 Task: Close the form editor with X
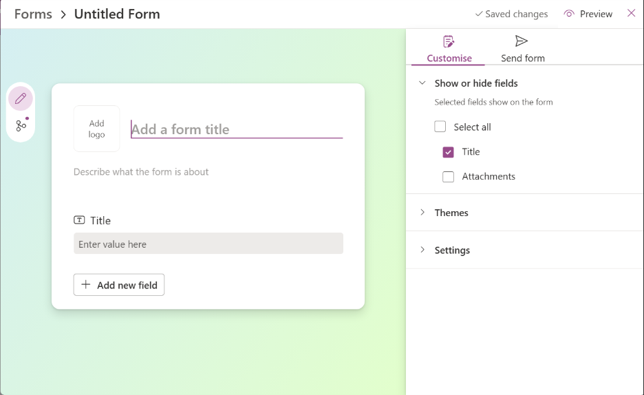pos(631,13)
